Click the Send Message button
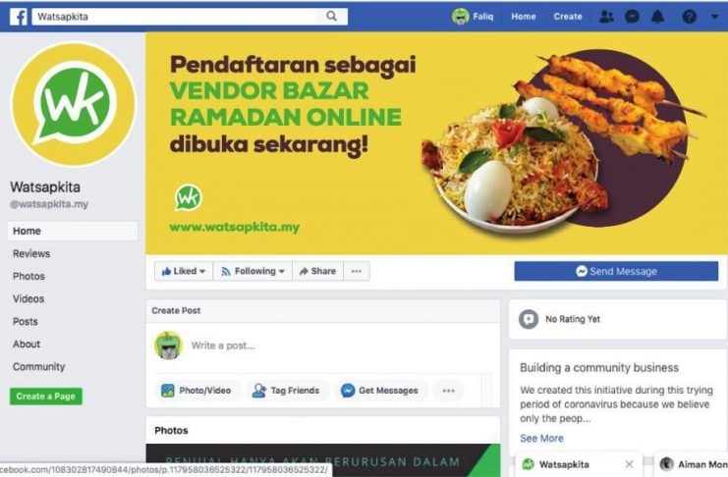The width and height of the screenshot is (728, 477). click(616, 271)
